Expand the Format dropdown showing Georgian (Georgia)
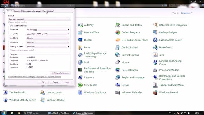The height and width of the screenshot is (115, 204). 40,19
